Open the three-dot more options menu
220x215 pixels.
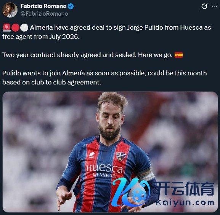click(x=214, y=6)
